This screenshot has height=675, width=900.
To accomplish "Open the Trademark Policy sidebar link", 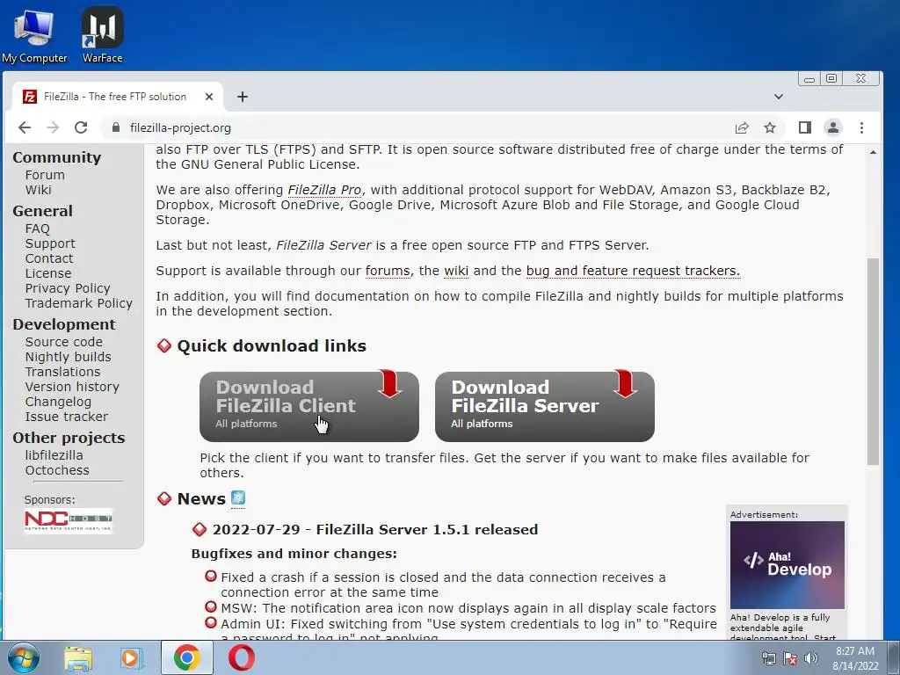I will click(78, 303).
